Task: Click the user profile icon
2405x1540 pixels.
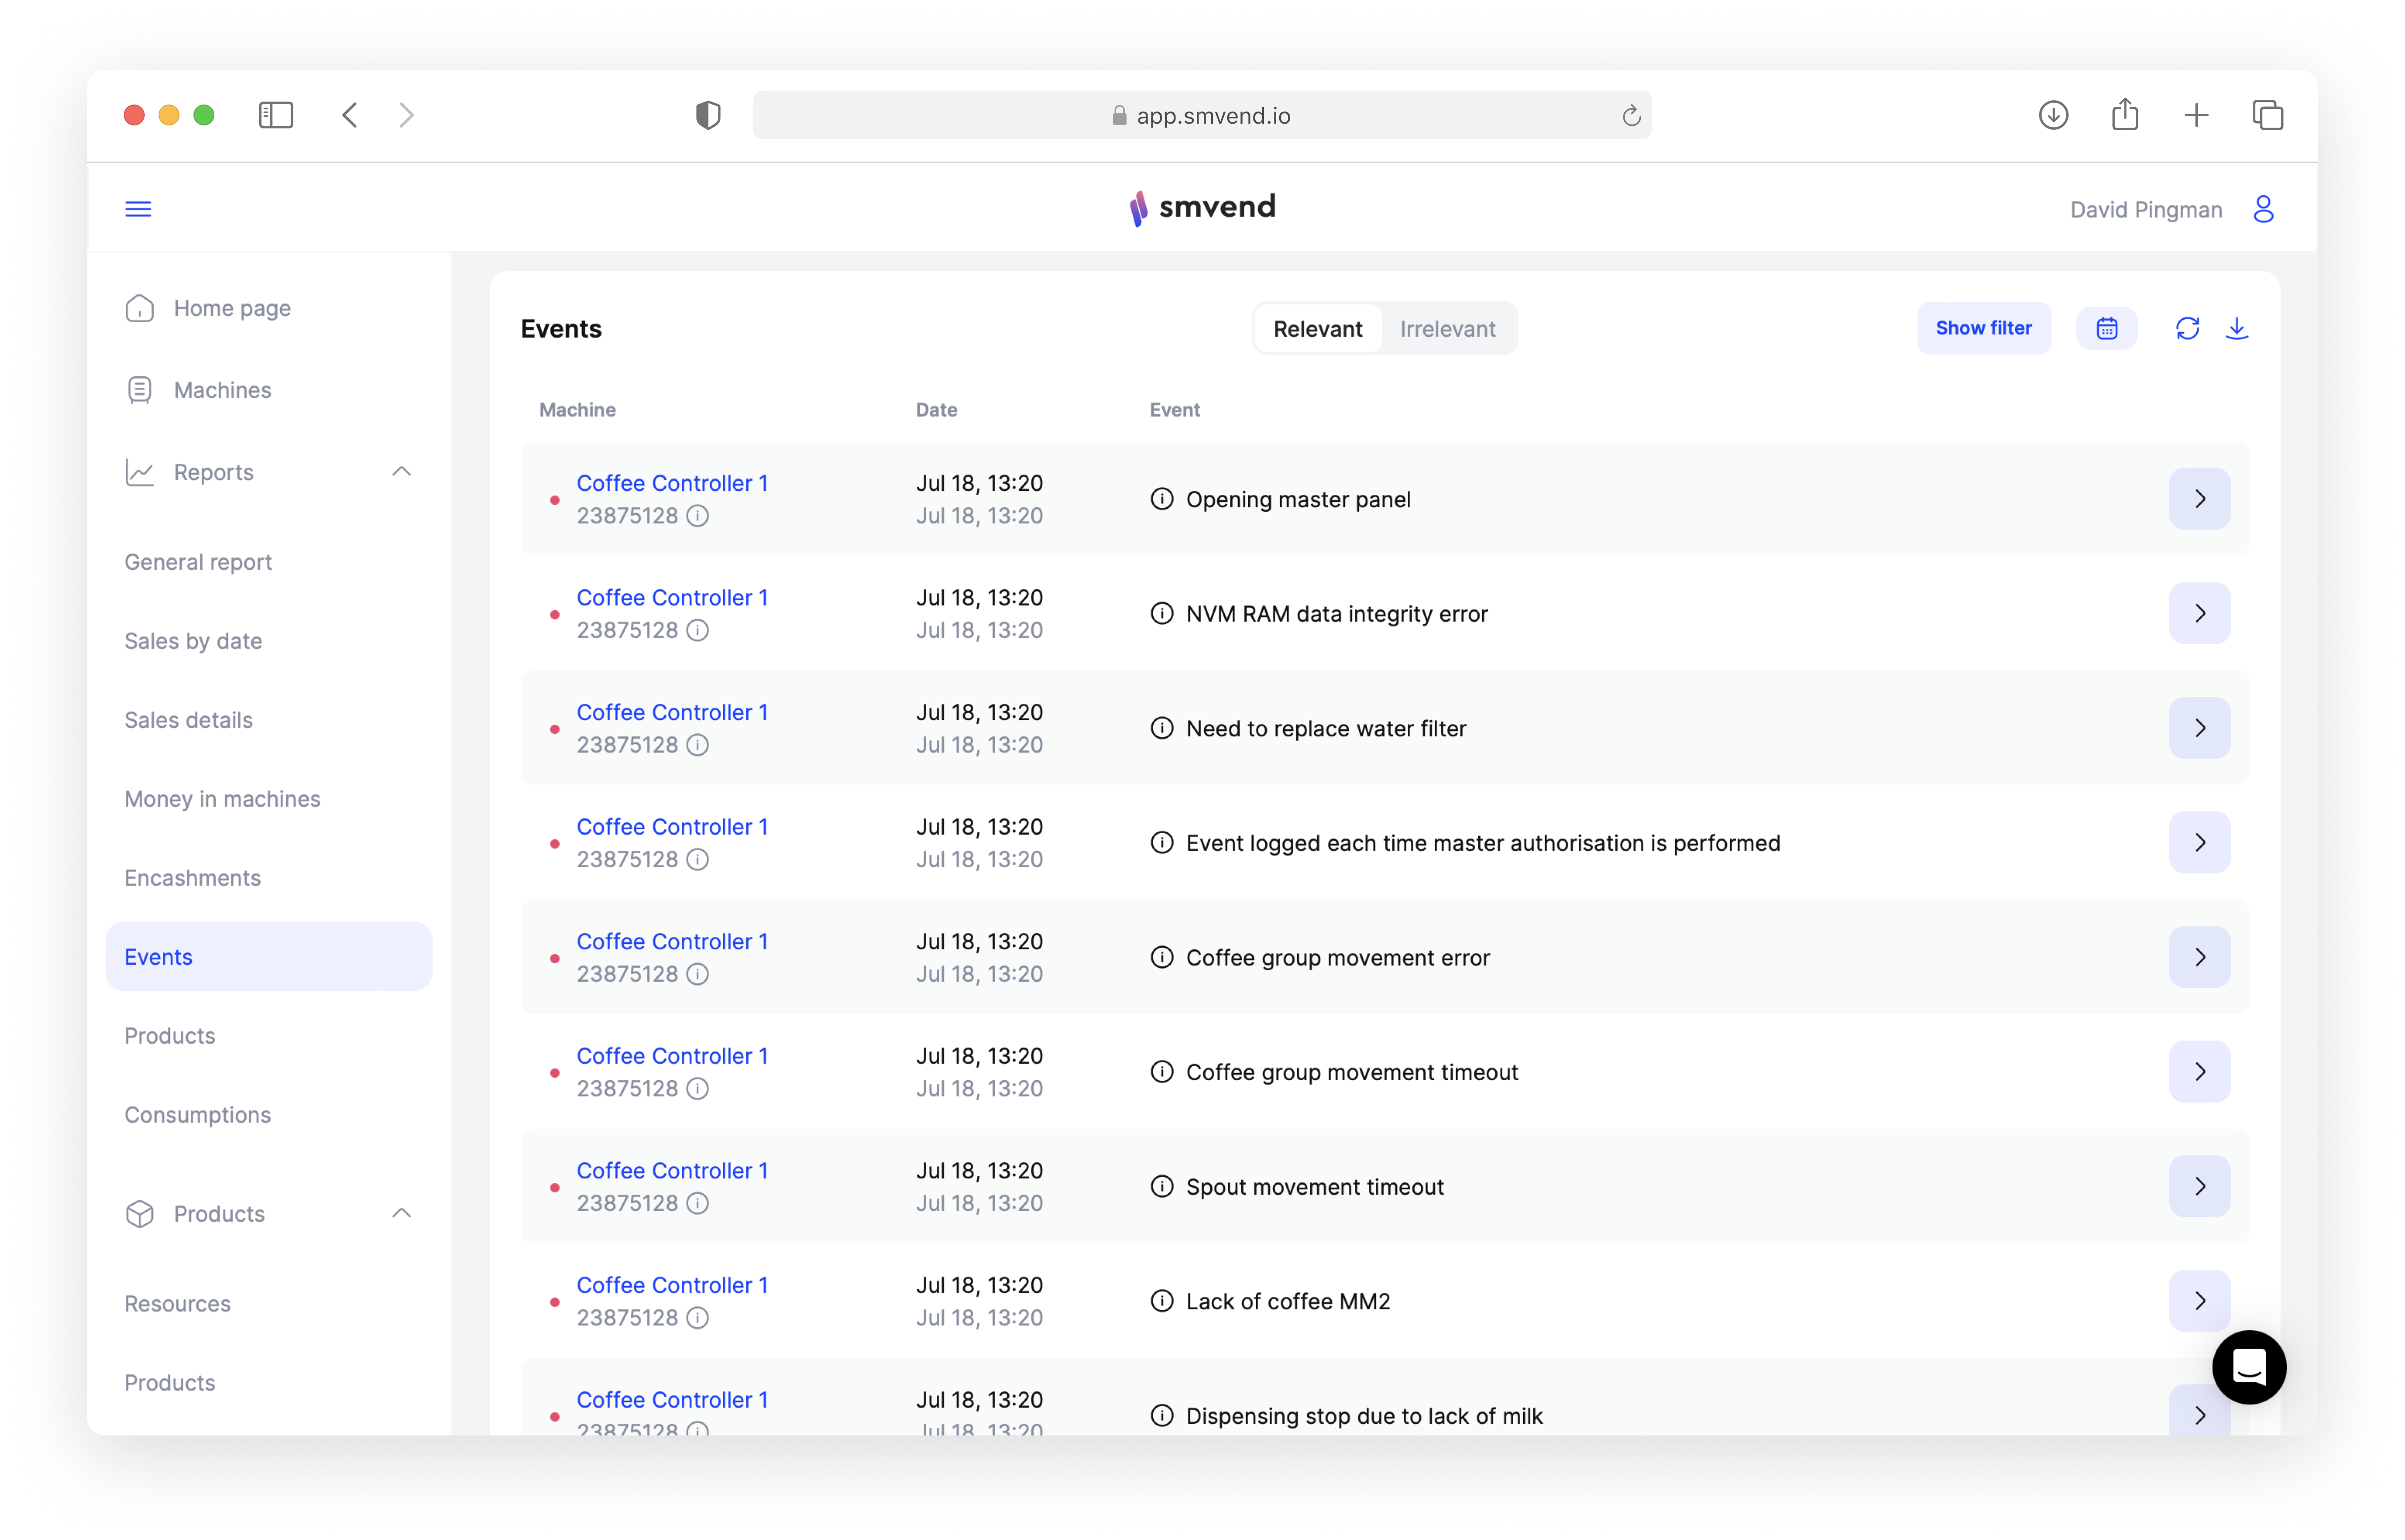Action: (x=2263, y=209)
